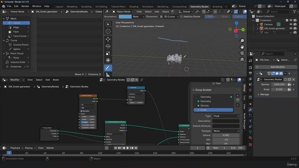This screenshot has width=299, height=168.
Task: Select the Rotate tool in viewport toolbar
Action: (108, 46)
